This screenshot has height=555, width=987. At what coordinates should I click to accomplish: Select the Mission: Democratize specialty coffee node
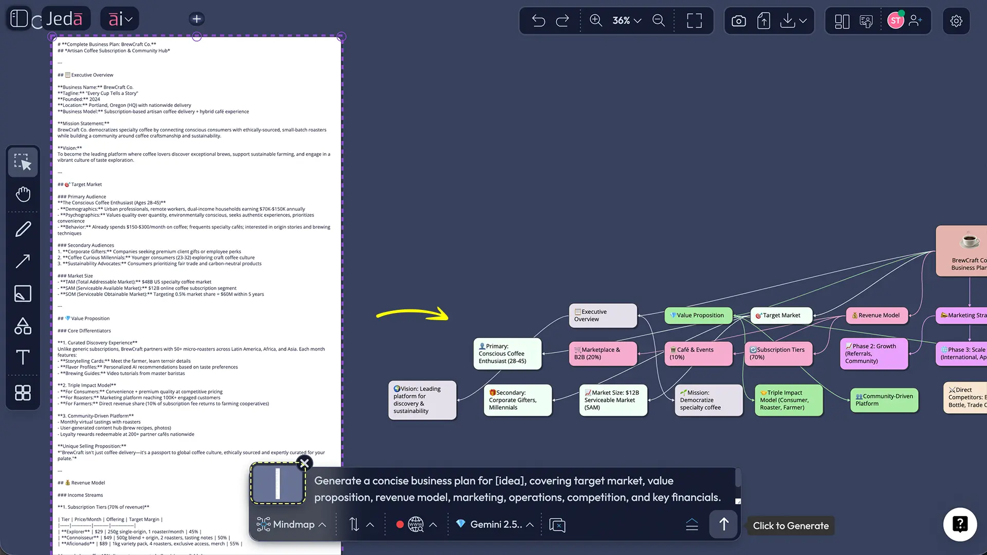pyautogui.click(x=708, y=400)
